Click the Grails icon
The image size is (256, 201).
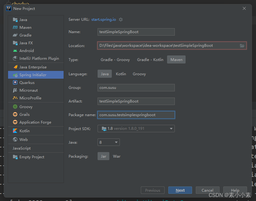tap(15, 114)
